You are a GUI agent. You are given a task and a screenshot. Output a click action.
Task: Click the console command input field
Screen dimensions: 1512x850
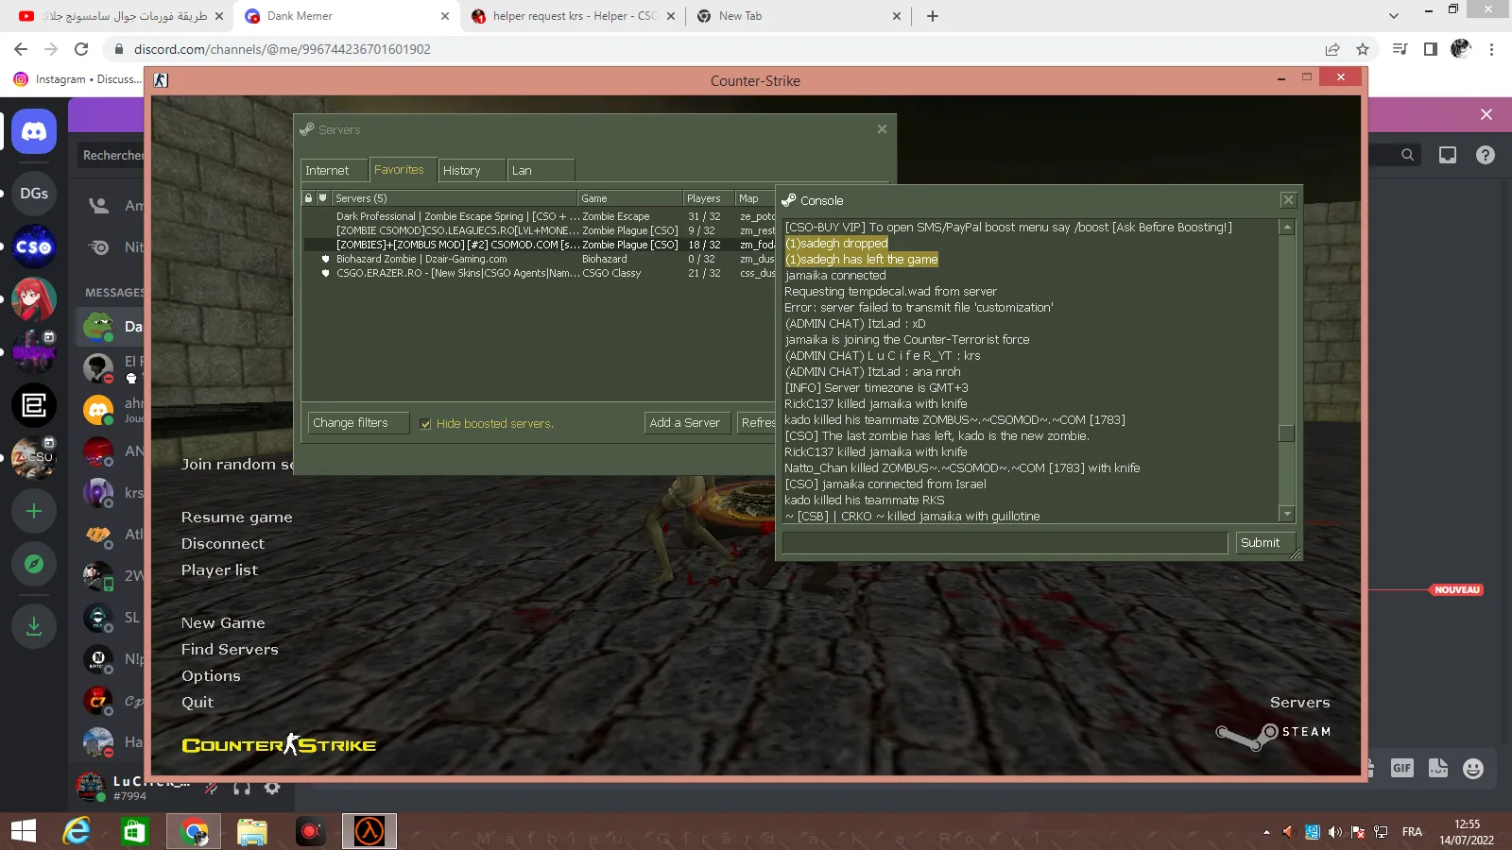(x=1005, y=543)
